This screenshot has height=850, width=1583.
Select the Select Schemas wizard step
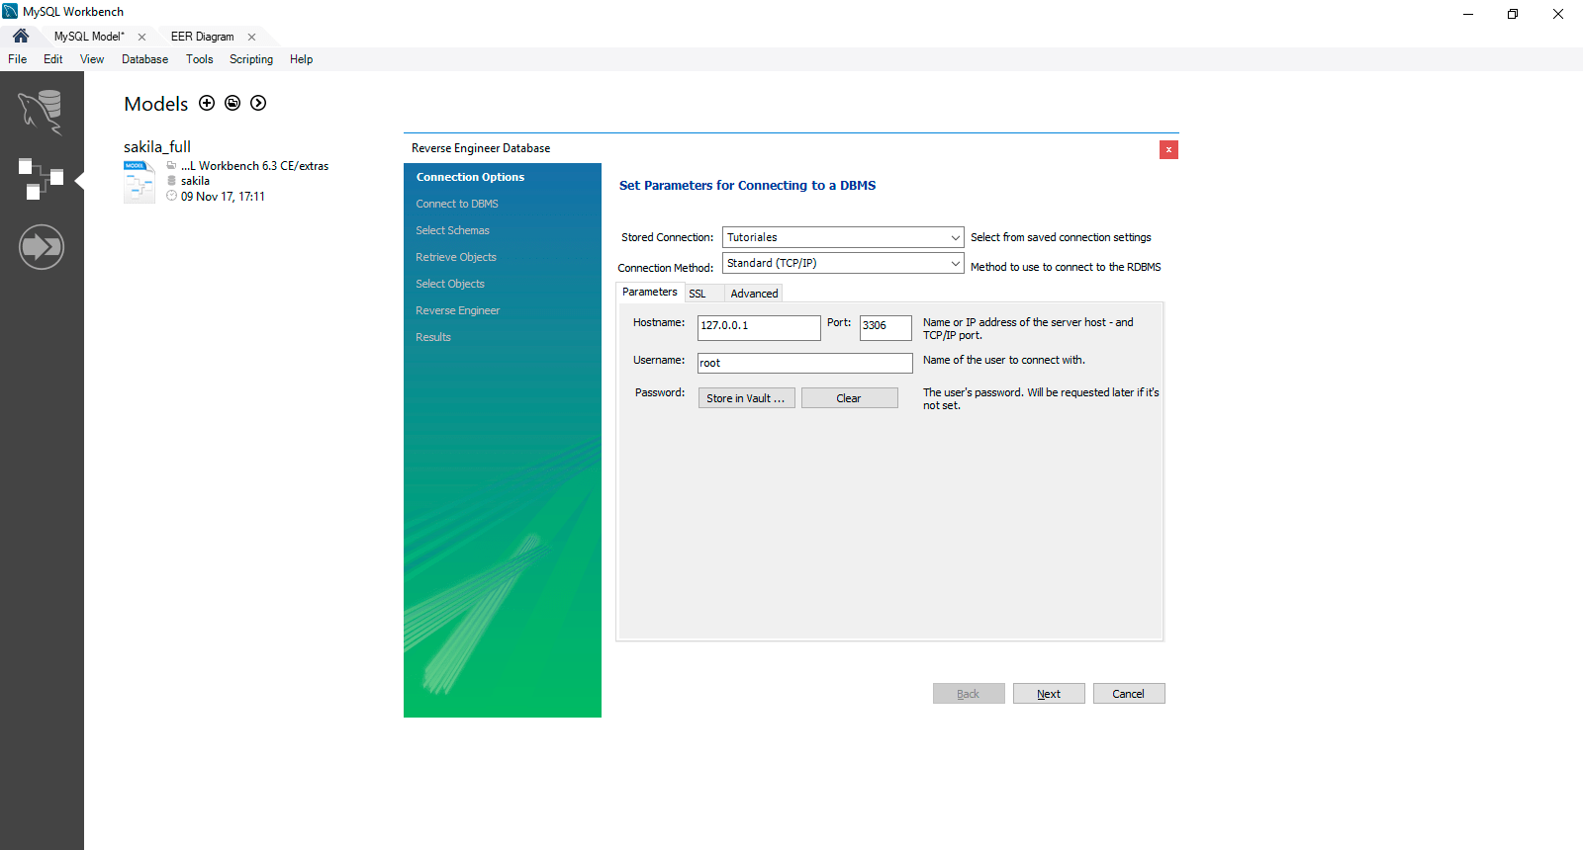pyautogui.click(x=452, y=230)
